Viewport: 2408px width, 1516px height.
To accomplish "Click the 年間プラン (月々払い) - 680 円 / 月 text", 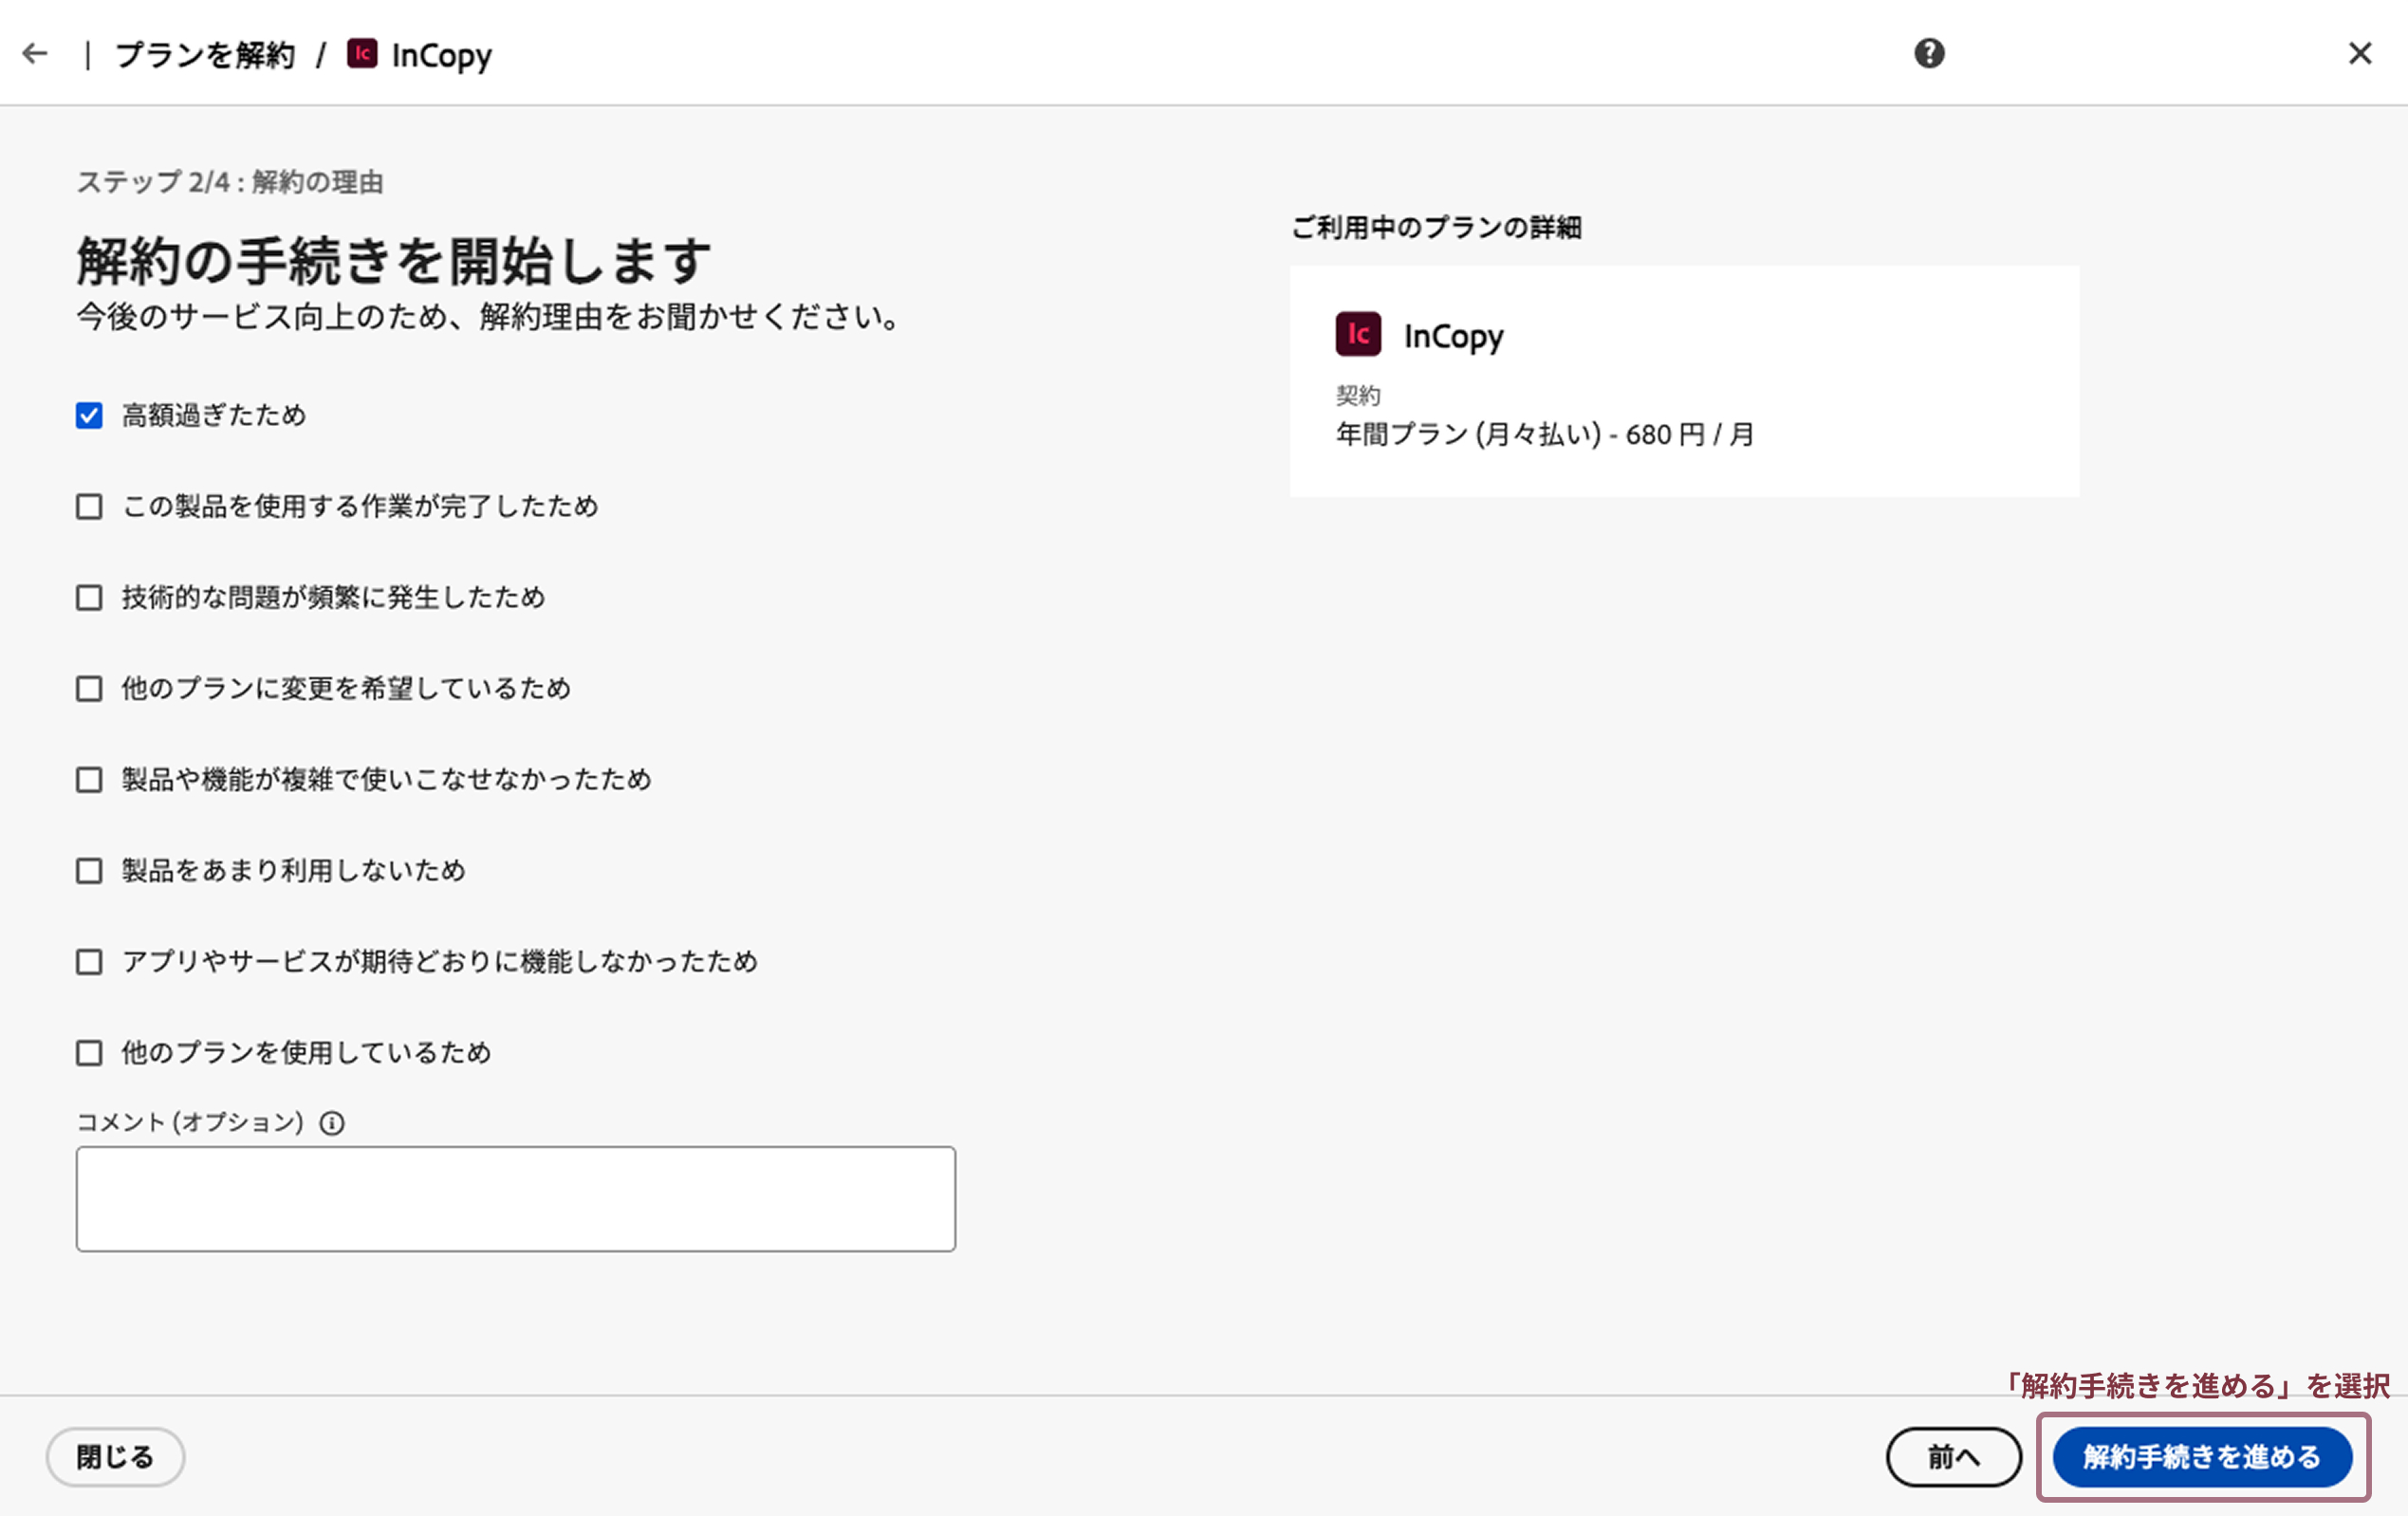I will click(x=1545, y=434).
